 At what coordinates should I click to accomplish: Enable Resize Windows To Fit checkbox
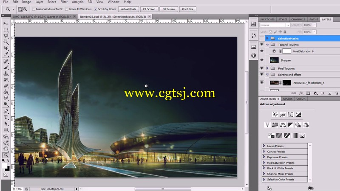[34, 9]
